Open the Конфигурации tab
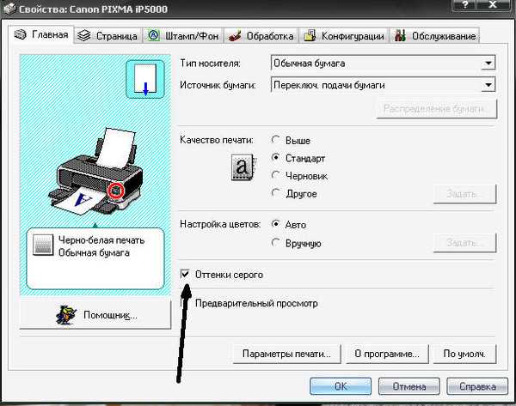 coord(344,35)
